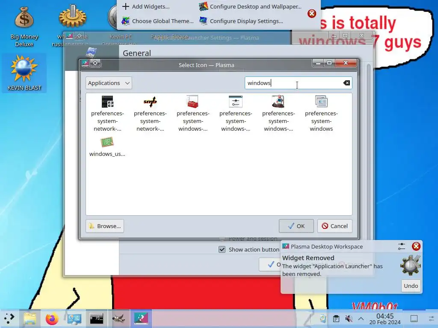Switch to the Plasma settings taskbar entry

tap(141, 318)
